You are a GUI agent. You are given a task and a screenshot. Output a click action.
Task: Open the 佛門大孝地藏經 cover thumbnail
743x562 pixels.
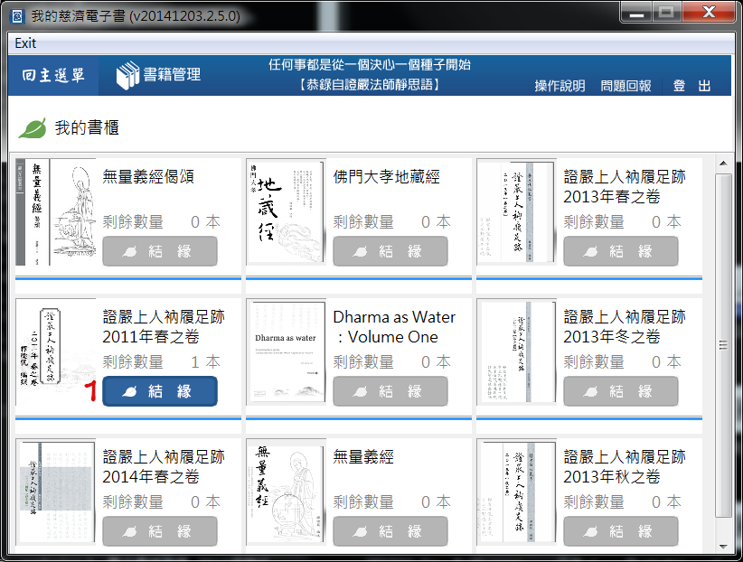point(286,212)
